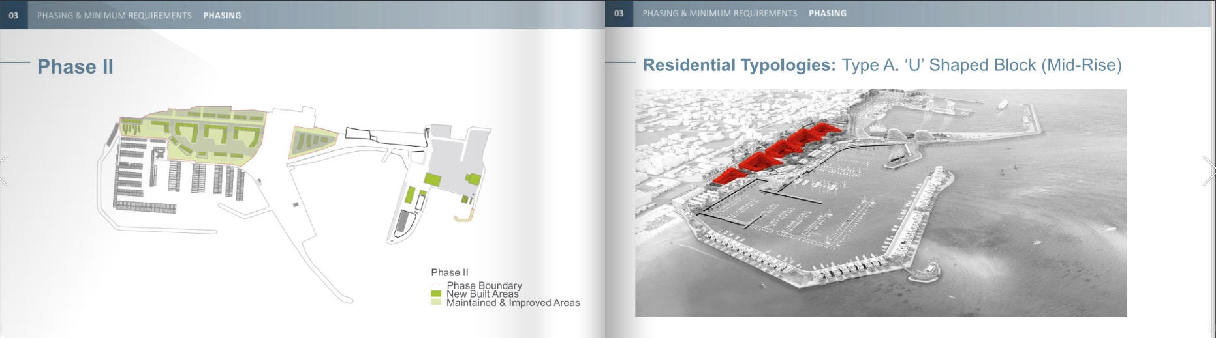Click the Type A 'U' Shaped Block subtitle

[981, 65]
